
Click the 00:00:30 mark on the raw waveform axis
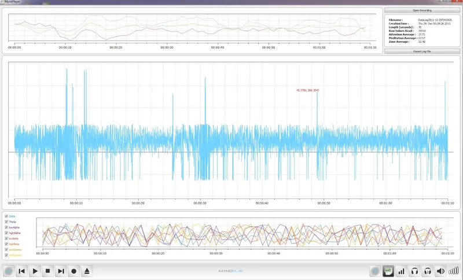[200, 203]
